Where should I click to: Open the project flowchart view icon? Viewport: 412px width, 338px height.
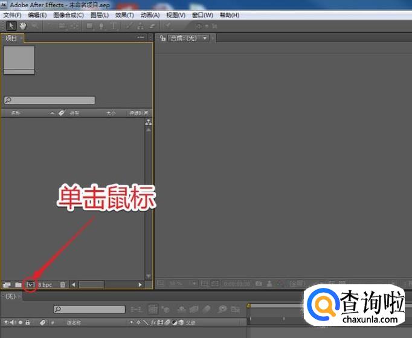[149, 123]
